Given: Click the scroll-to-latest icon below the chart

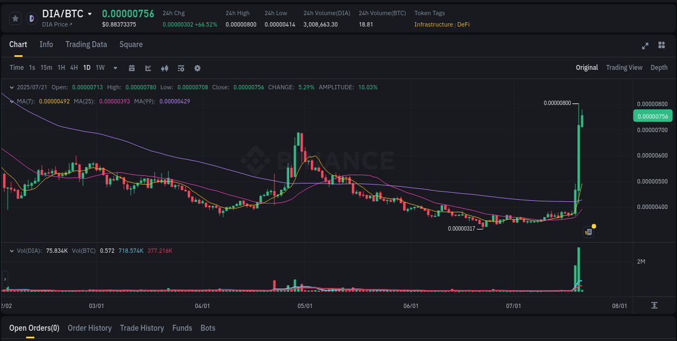Looking at the screenshot, I should [x=653, y=305].
